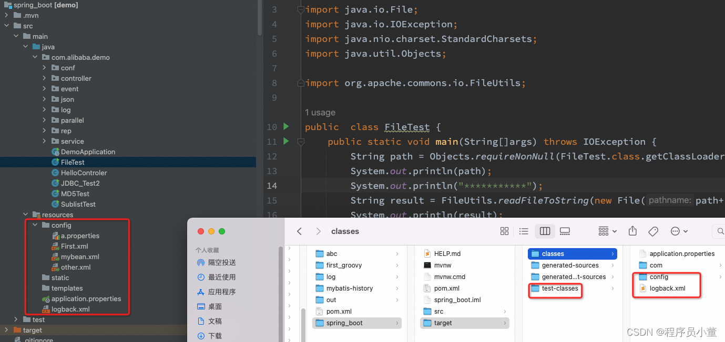This screenshot has height=342, width=725.
Task: Select generated-sources folder in Finder
Action: 572,265
